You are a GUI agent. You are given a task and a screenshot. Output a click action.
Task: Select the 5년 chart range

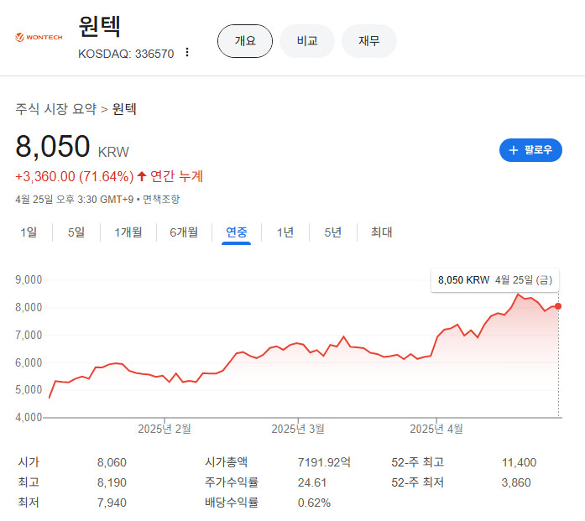tap(333, 232)
